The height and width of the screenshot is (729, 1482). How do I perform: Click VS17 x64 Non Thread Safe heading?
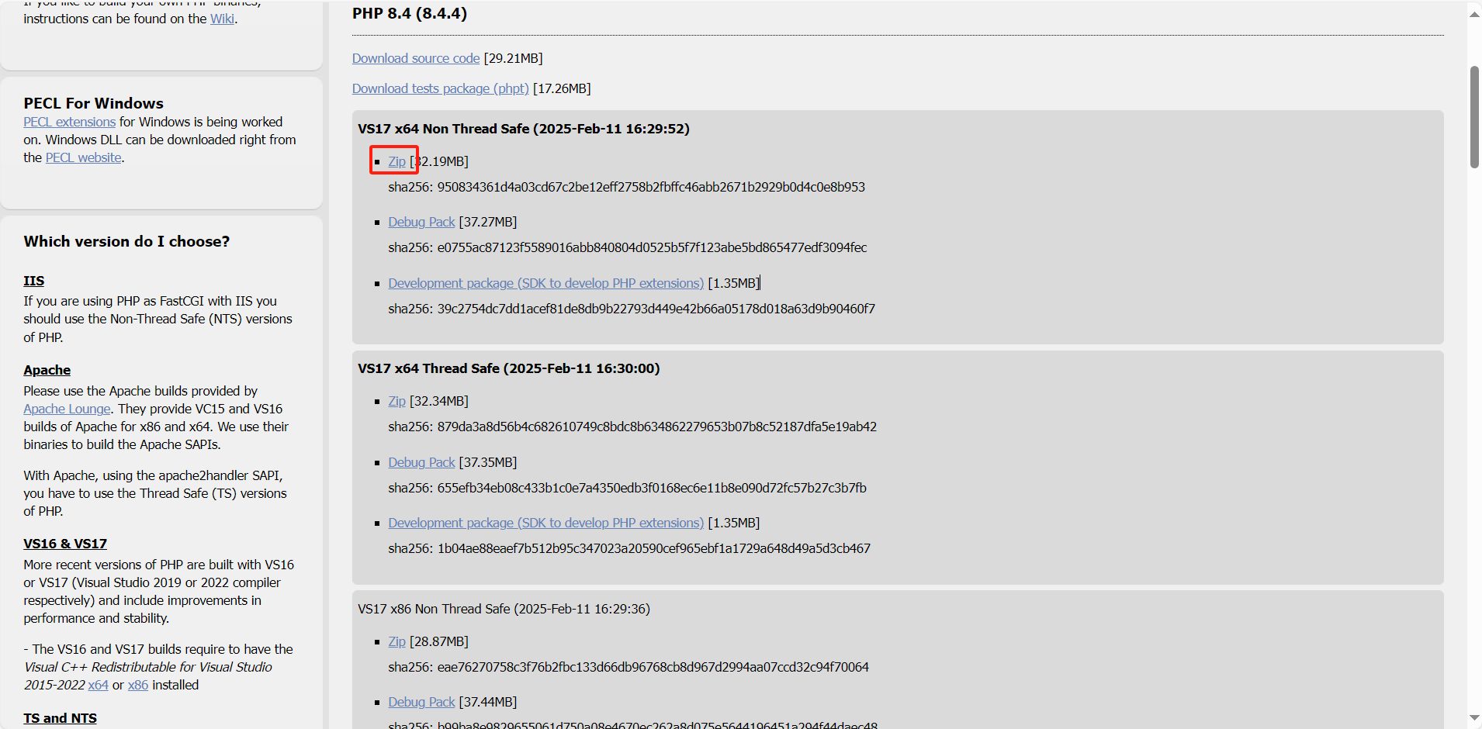[x=524, y=129]
